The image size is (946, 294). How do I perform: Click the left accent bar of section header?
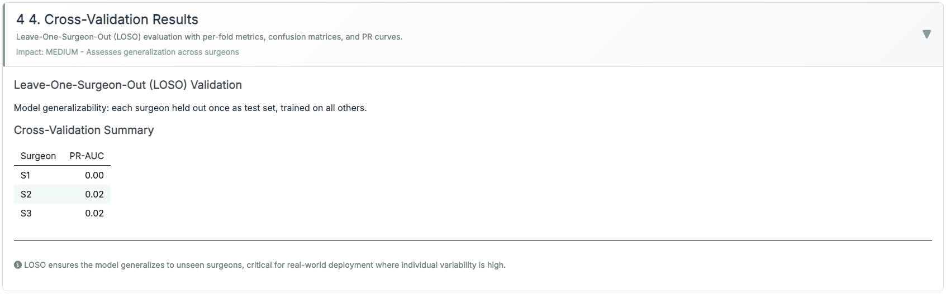4,35
